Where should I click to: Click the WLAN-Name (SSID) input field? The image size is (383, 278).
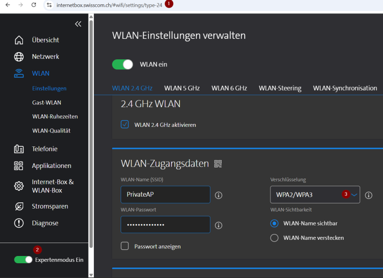tap(165, 195)
